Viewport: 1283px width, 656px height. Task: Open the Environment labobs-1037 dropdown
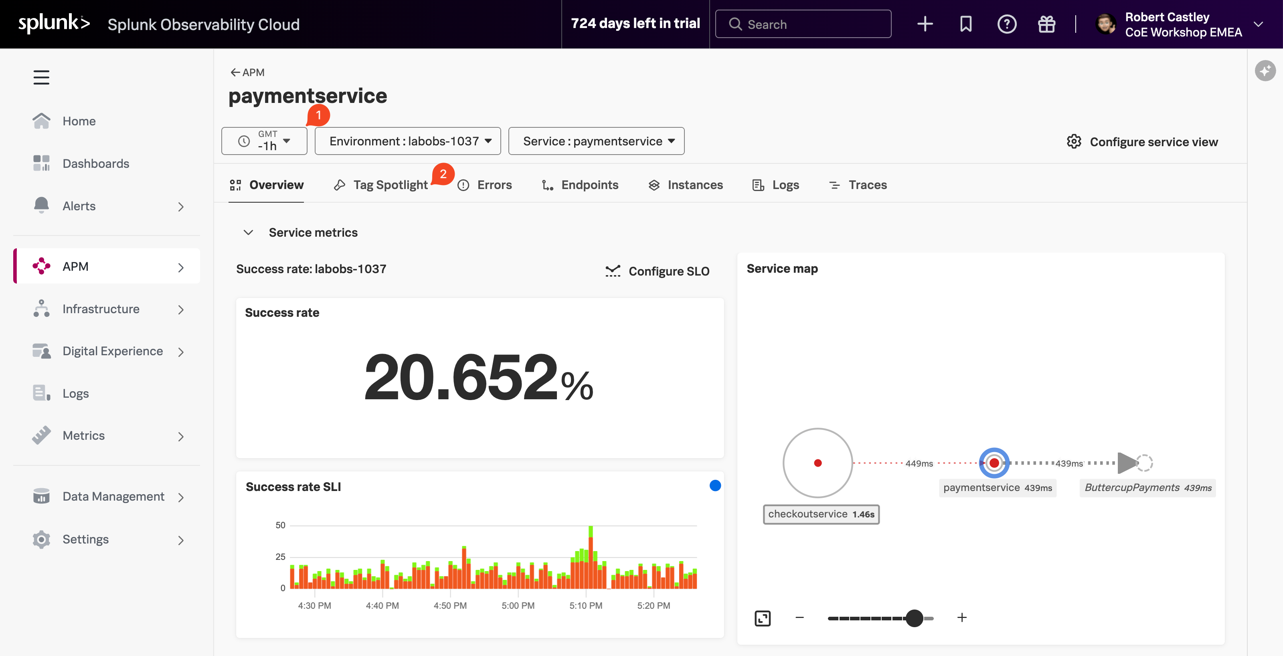pyautogui.click(x=407, y=141)
